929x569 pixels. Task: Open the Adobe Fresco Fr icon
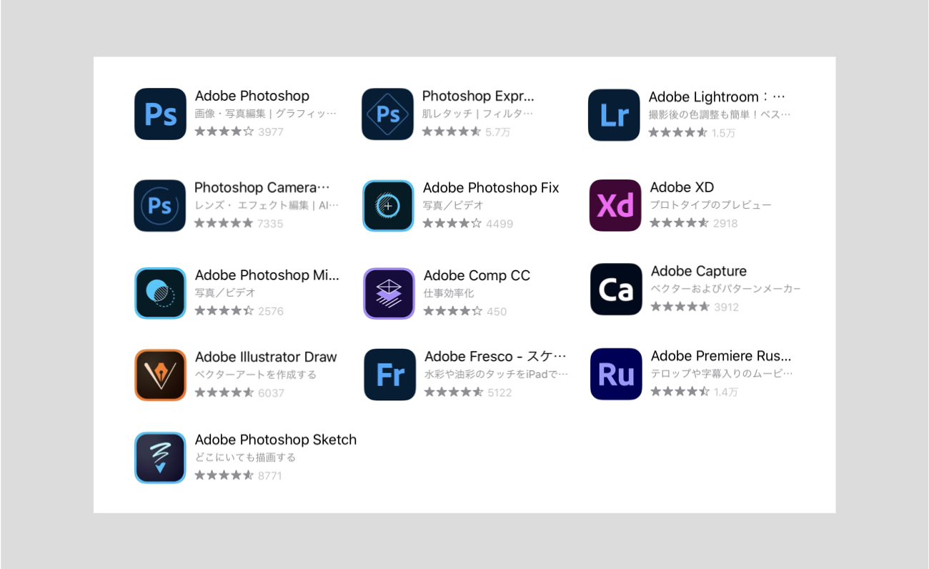pos(389,375)
